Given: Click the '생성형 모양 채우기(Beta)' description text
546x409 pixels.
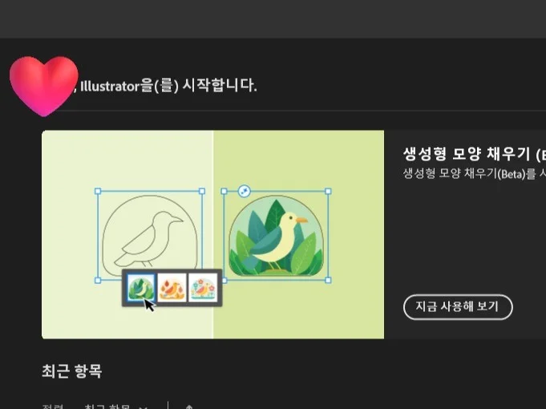Looking at the screenshot, I should click(474, 173).
